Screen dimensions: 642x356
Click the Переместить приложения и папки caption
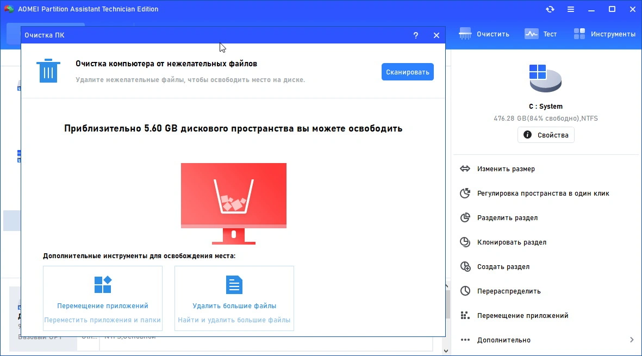click(102, 320)
